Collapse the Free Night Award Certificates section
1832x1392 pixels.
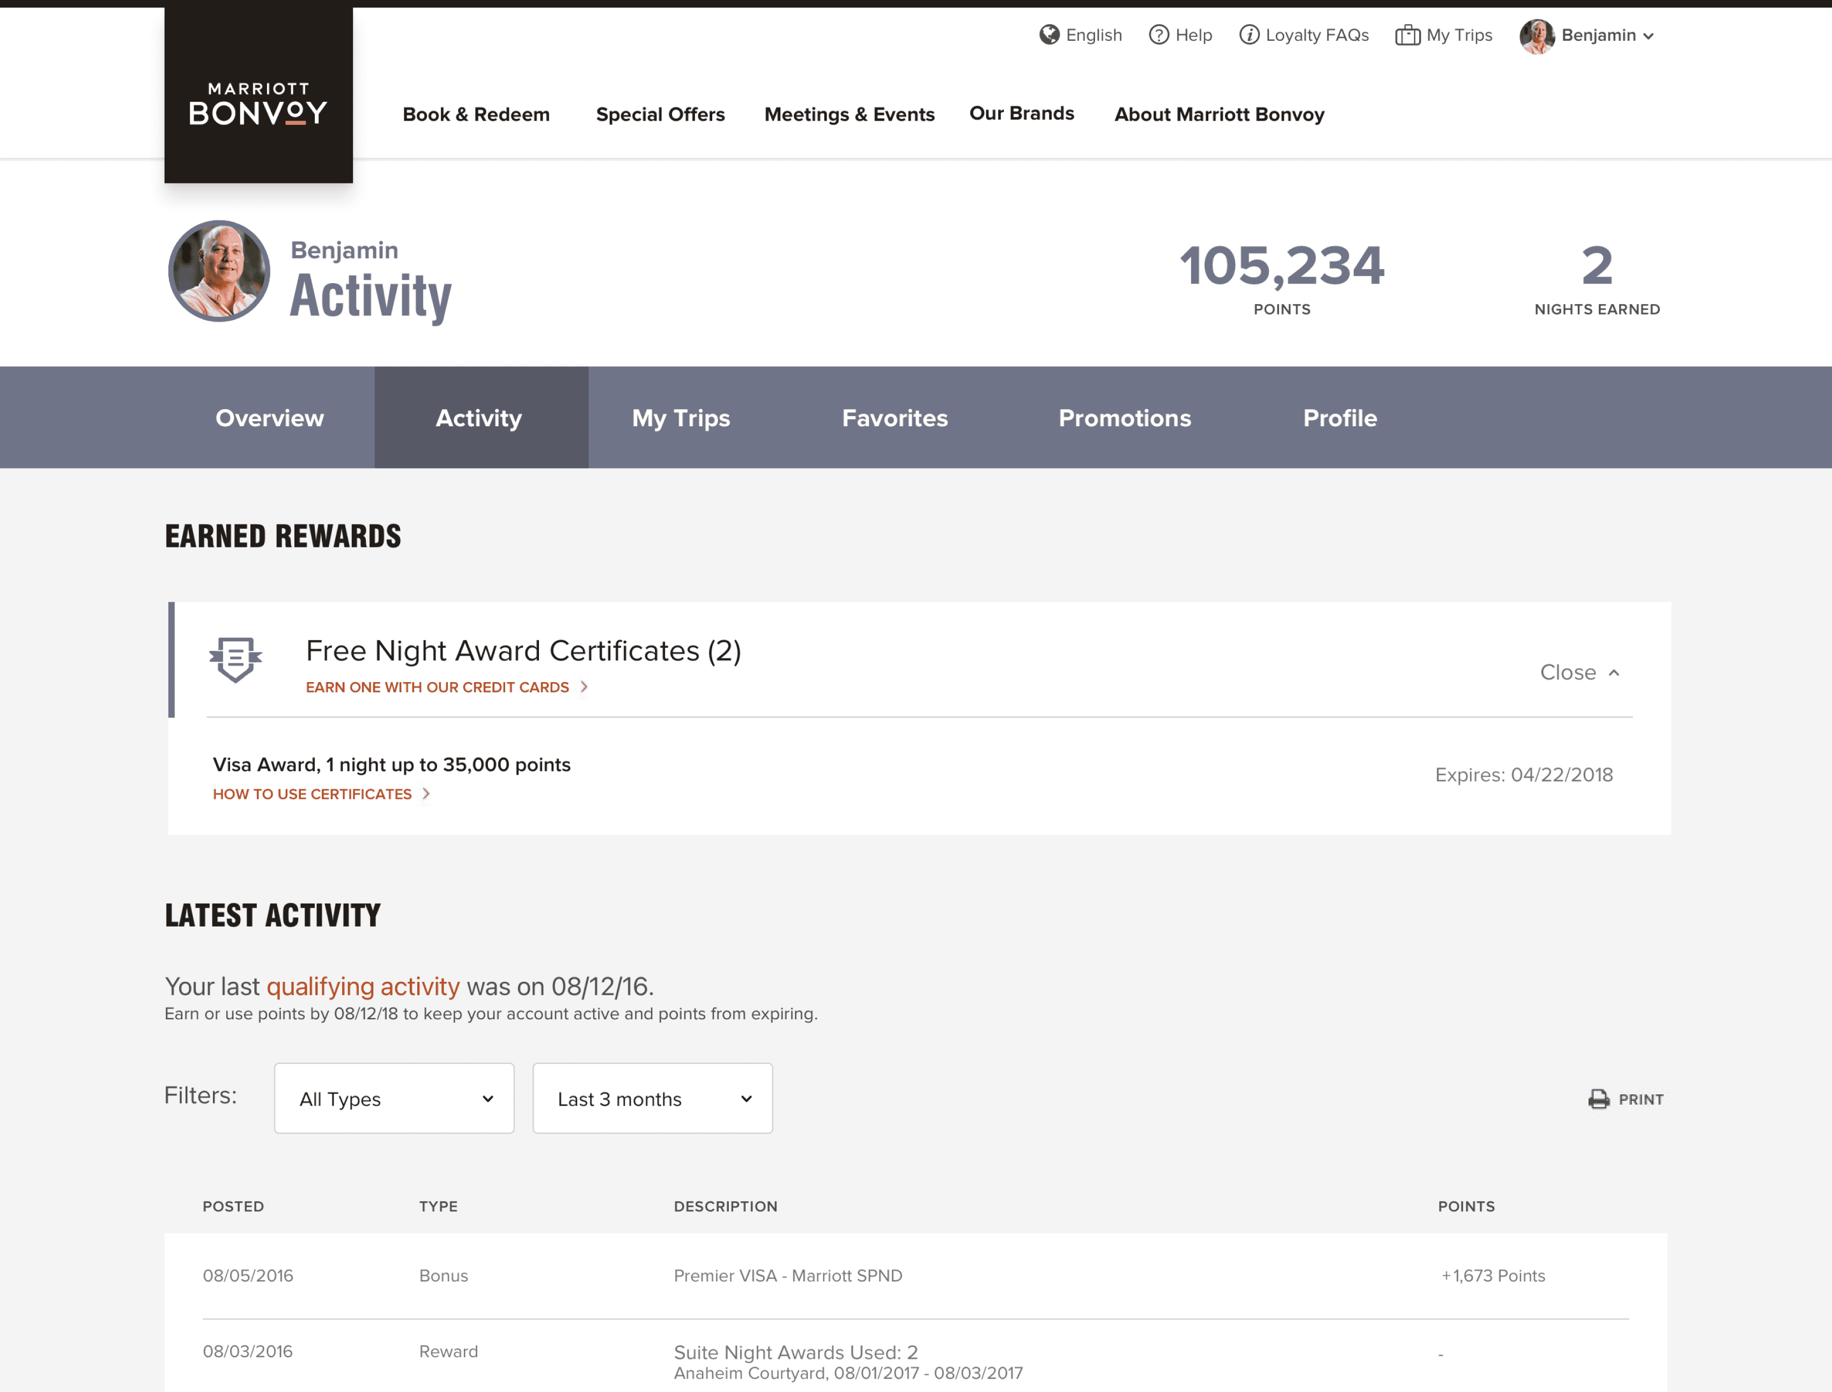pos(1579,672)
